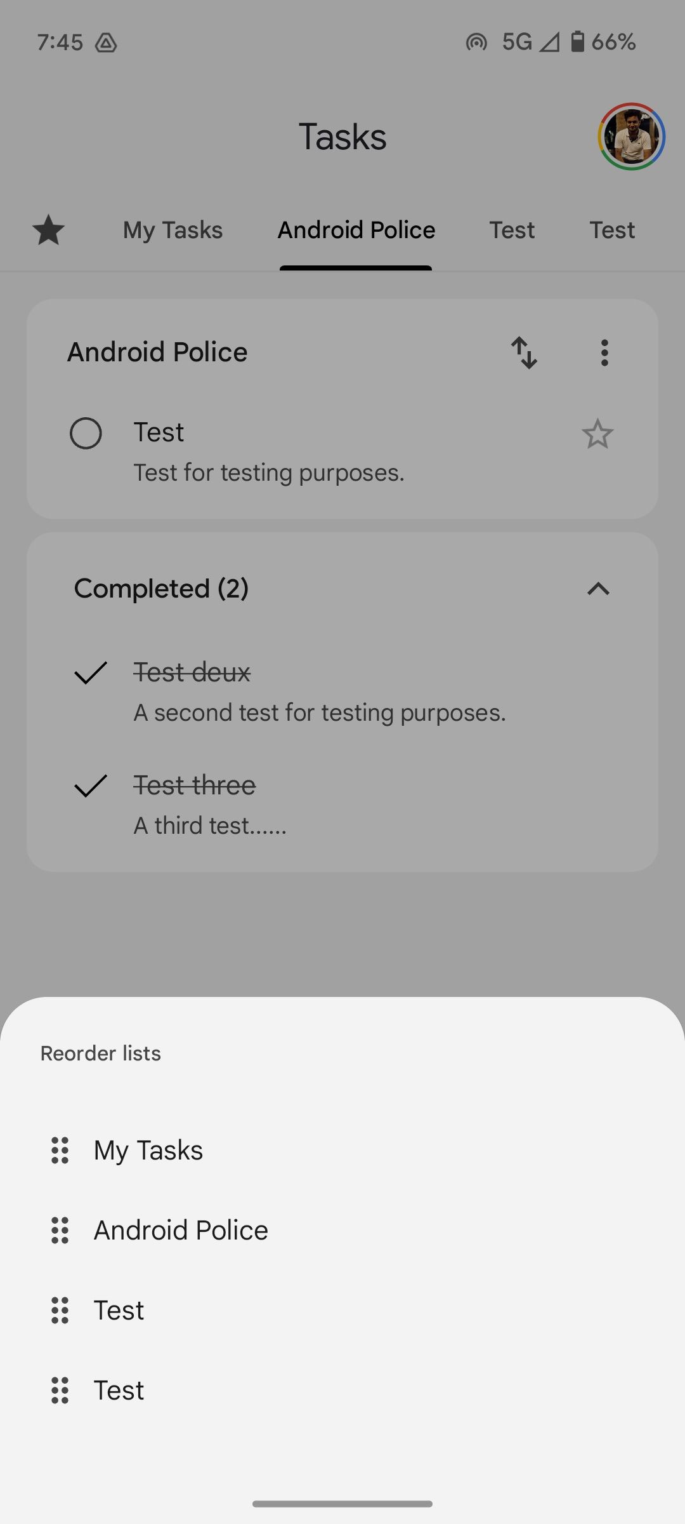
Task: Star the Test task
Action: (597, 434)
